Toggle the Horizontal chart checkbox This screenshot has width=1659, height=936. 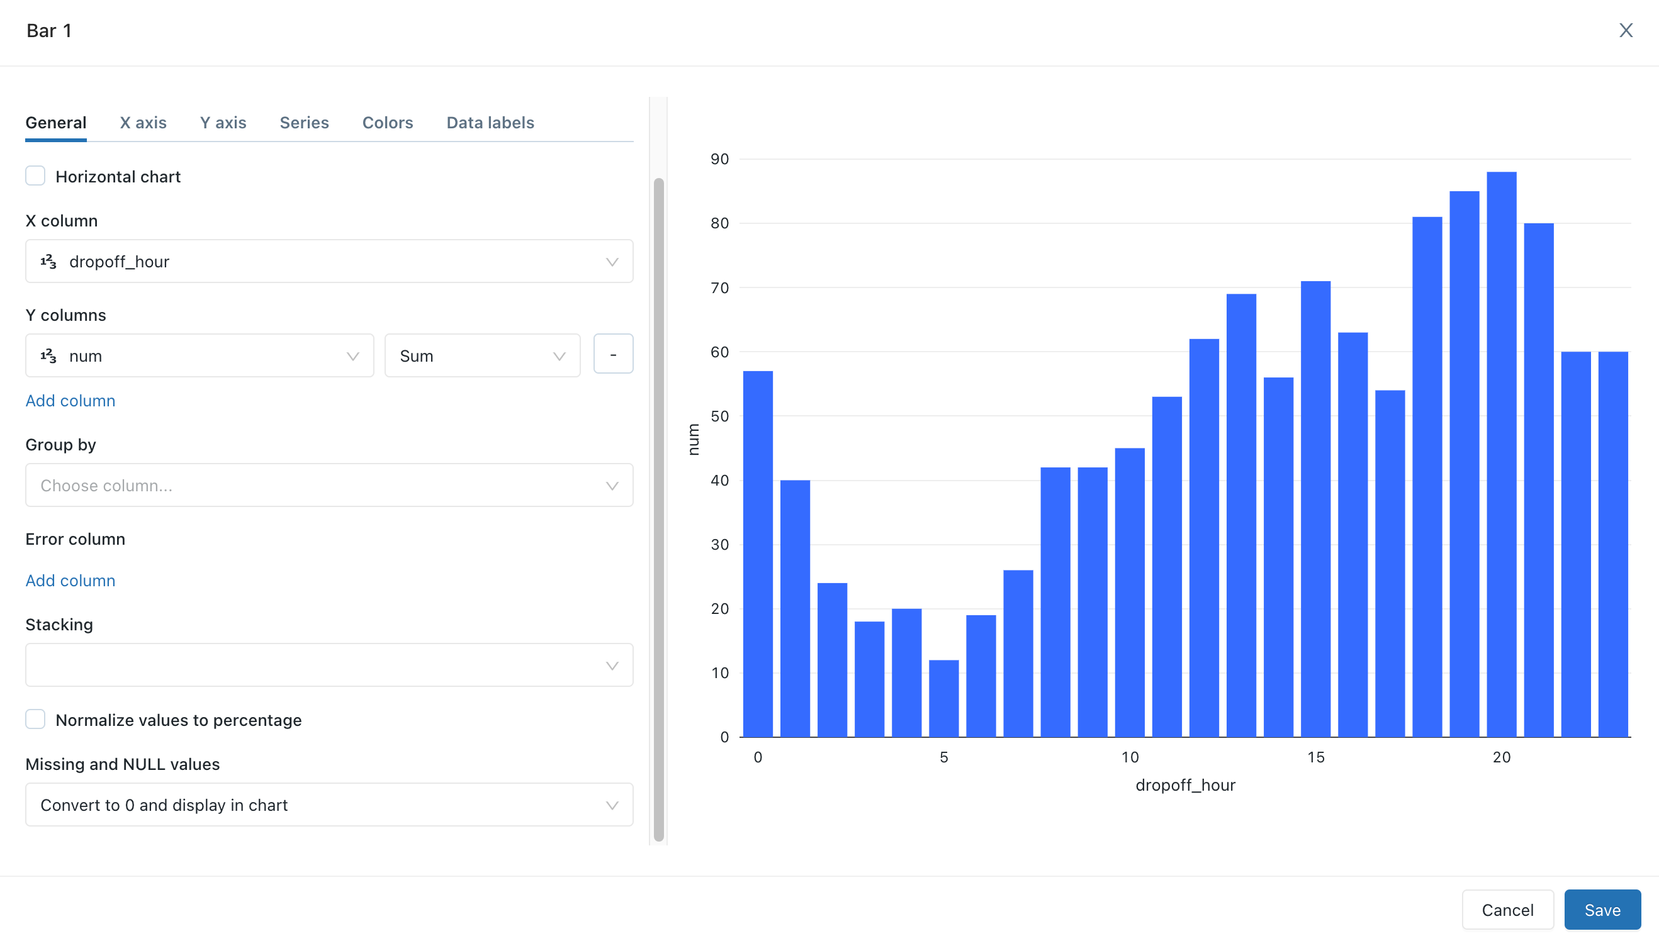(x=35, y=177)
